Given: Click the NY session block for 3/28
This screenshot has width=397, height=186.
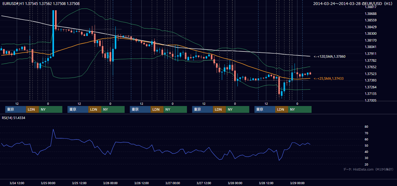Looking at the screenshot, I should [x=299, y=109].
